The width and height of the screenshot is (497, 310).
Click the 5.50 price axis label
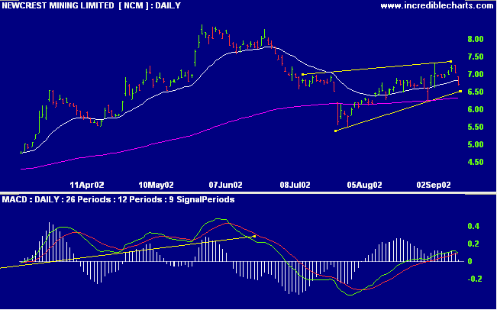475,127
